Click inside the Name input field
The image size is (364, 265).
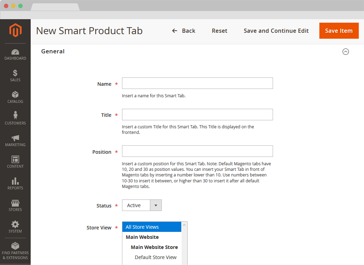[197, 83]
